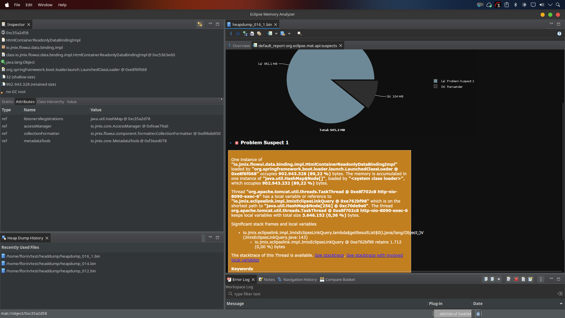Open the import log dropdown arrow in Error Log
The image size is (565, 318).
(x=499, y=279)
